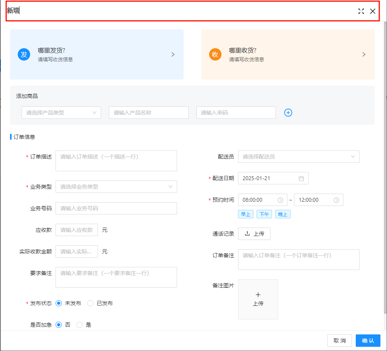387x351 pixels.
Task: Click the 配送日期 2025-01-21 date field
Action: [x=273, y=178]
